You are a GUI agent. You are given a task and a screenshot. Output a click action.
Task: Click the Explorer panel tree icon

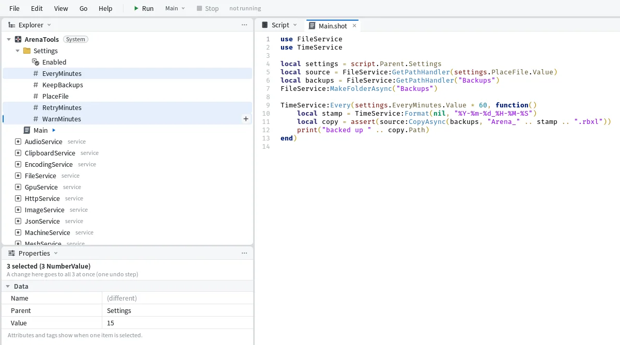[x=11, y=25]
